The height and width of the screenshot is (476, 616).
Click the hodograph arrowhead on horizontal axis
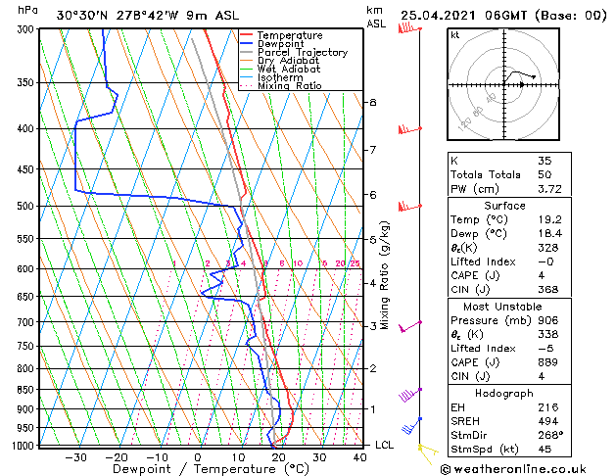[522, 84]
